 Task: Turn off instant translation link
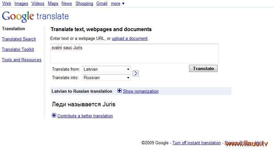[x=197, y=143]
